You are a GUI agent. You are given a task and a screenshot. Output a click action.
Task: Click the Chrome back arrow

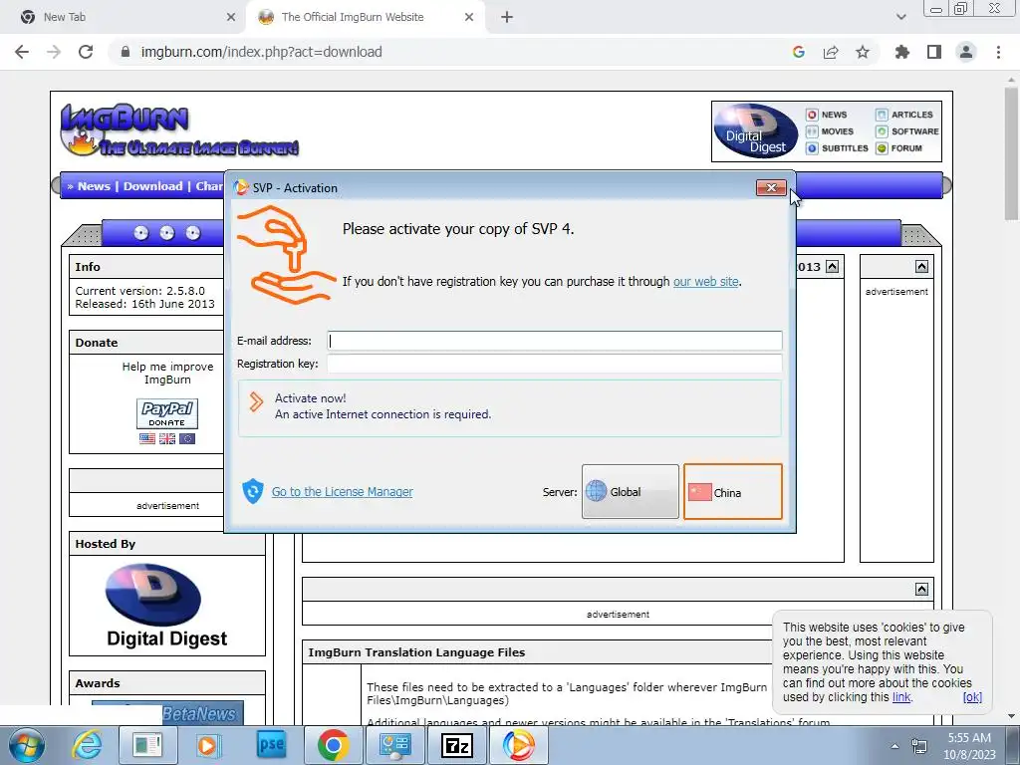point(22,52)
